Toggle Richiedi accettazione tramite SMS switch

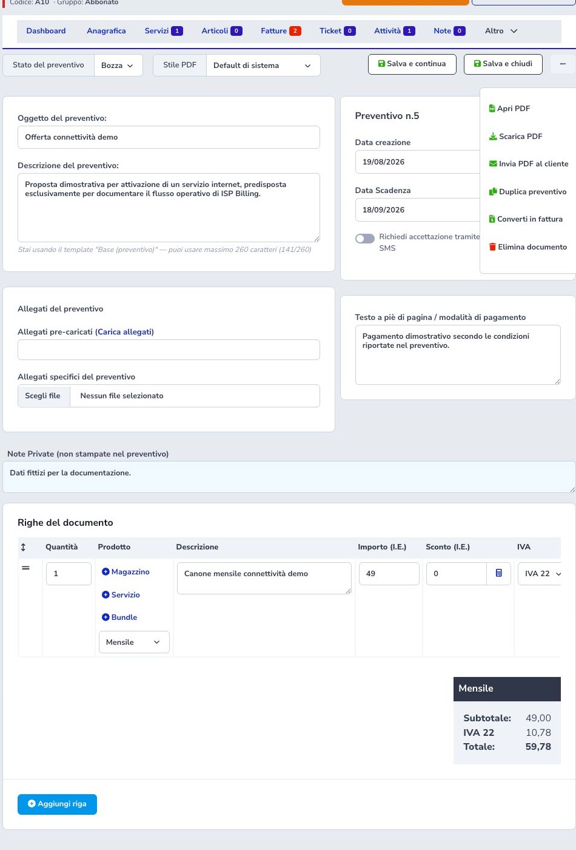coord(365,239)
